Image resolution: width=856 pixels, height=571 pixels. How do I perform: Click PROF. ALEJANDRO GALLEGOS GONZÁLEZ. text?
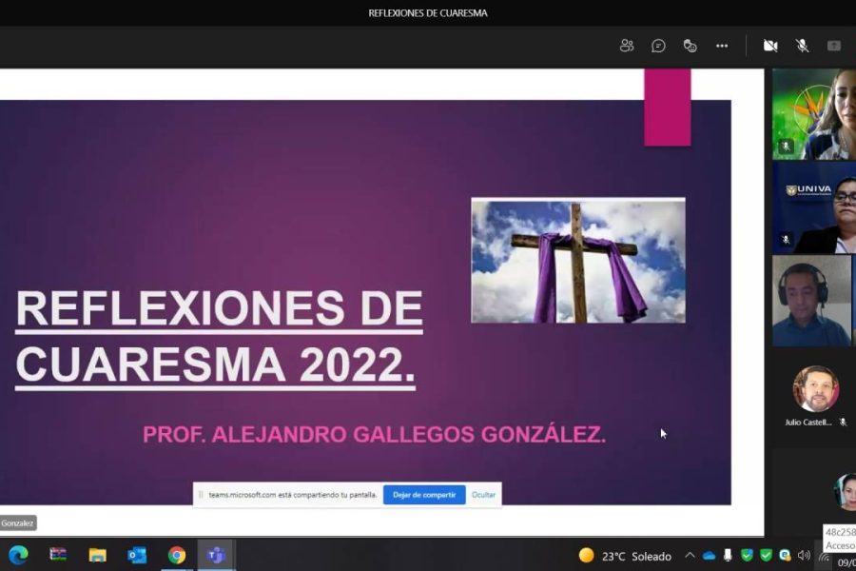375,435
